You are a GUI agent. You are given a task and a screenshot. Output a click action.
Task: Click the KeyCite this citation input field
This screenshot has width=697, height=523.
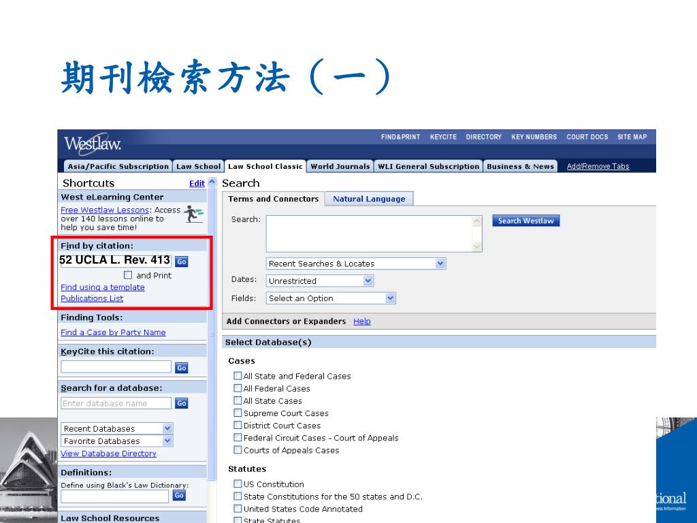tap(116, 367)
